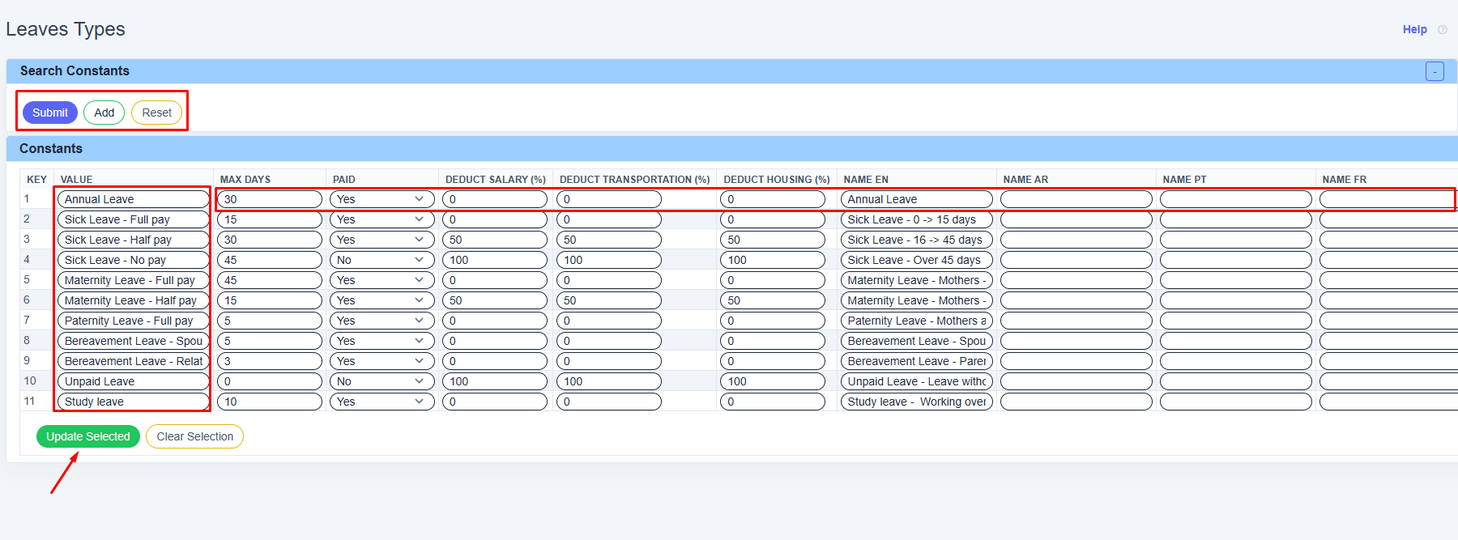Click Max Days field for Sick Leave - No pay

pyautogui.click(x=270, y=260)
